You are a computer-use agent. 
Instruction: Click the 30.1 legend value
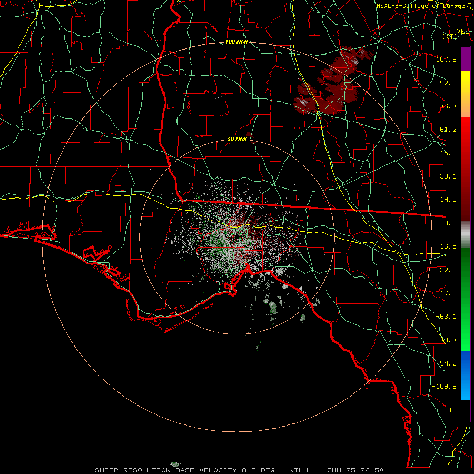coord(448,176)
